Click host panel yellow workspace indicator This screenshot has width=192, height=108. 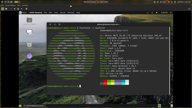(16, 2)
